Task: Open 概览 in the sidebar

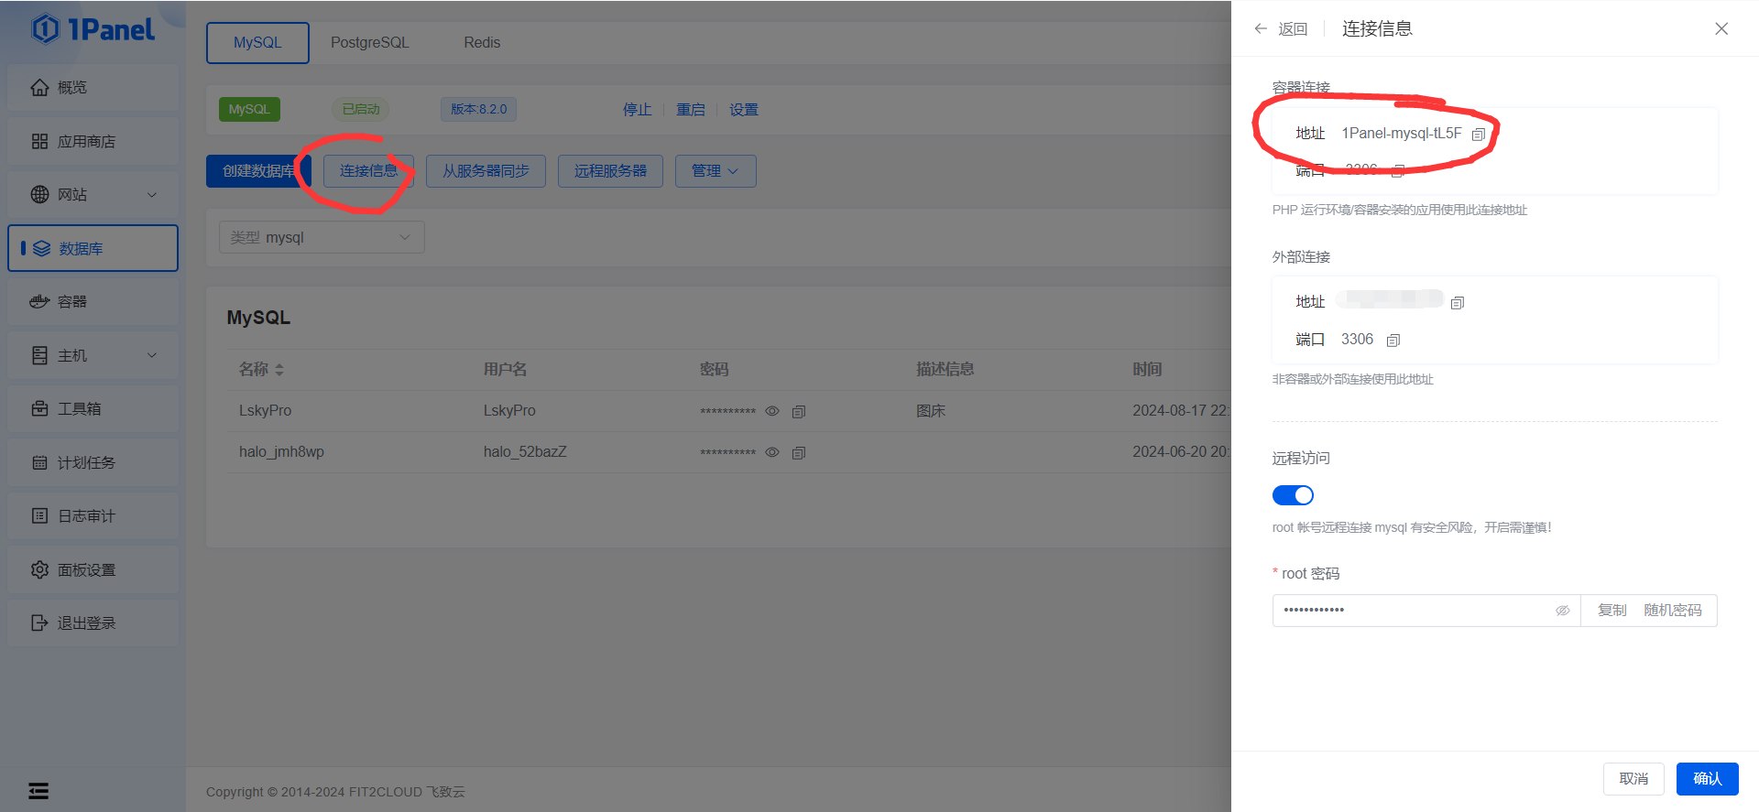Action: (x=93, y=87)
